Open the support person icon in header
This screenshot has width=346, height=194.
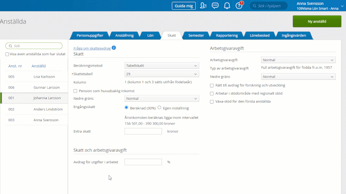point(203,6)
